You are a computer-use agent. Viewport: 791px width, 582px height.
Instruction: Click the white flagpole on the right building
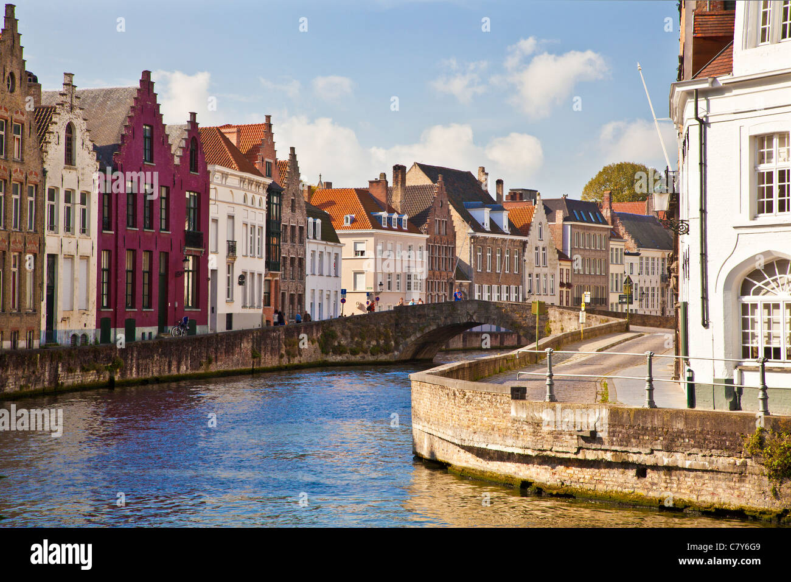click(x=655, y=115)
